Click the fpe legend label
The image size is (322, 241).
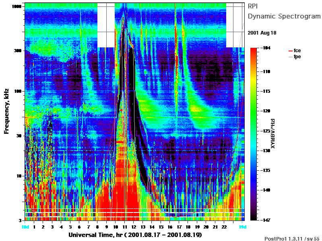tap(297, 57)
